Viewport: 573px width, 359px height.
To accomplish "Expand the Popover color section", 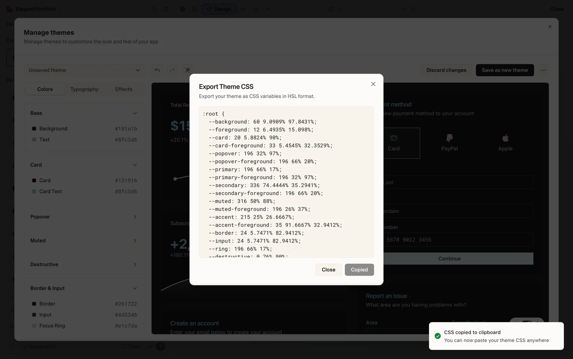I will click(84, 217).
